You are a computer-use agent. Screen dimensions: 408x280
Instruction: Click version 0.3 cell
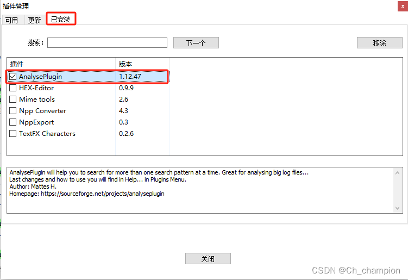(124, 122)
